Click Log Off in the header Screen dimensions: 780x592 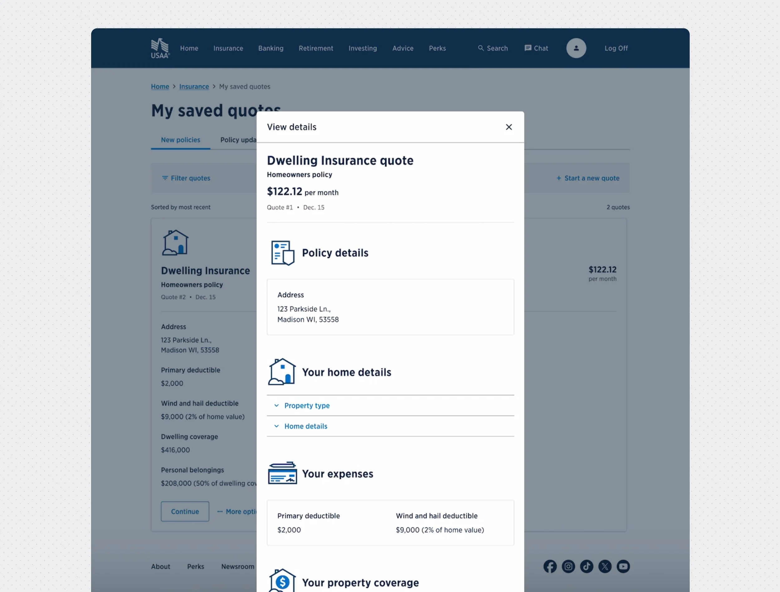pyautogui.click(x=616, y=48)
